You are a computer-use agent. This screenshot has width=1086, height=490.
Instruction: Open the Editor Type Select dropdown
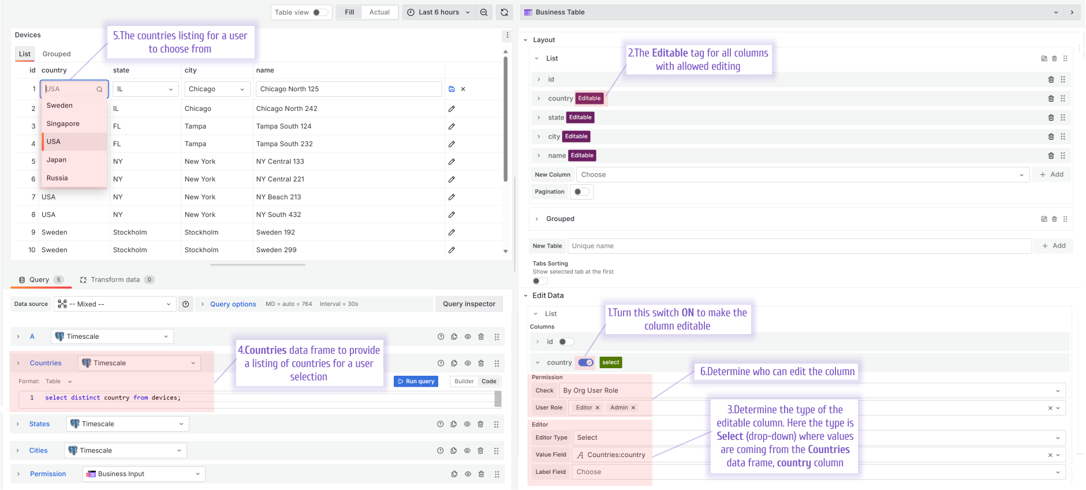pos(818,437)
